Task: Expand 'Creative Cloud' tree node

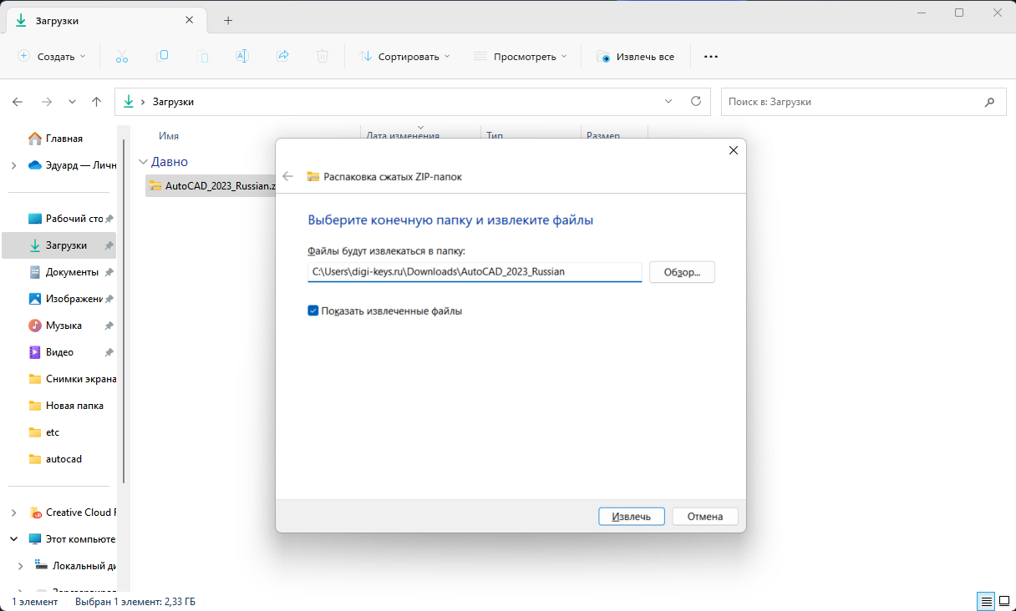Action: click(x=13, y=513)
